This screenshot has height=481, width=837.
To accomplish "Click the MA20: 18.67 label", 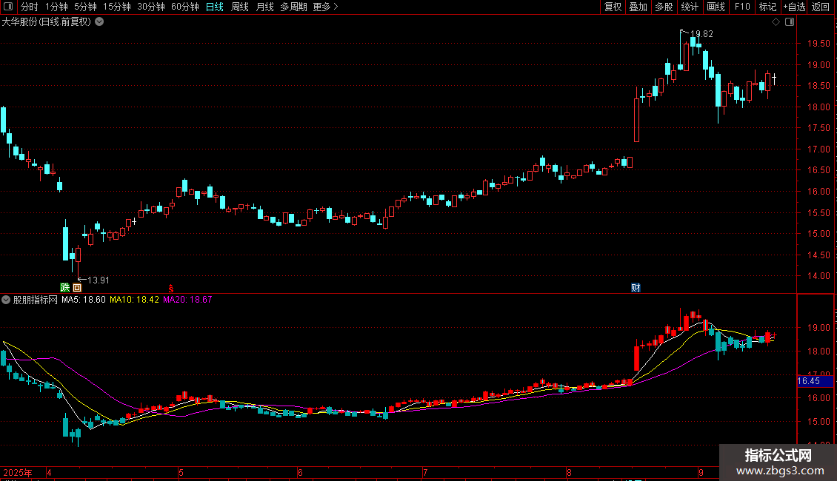I will 187,300.
